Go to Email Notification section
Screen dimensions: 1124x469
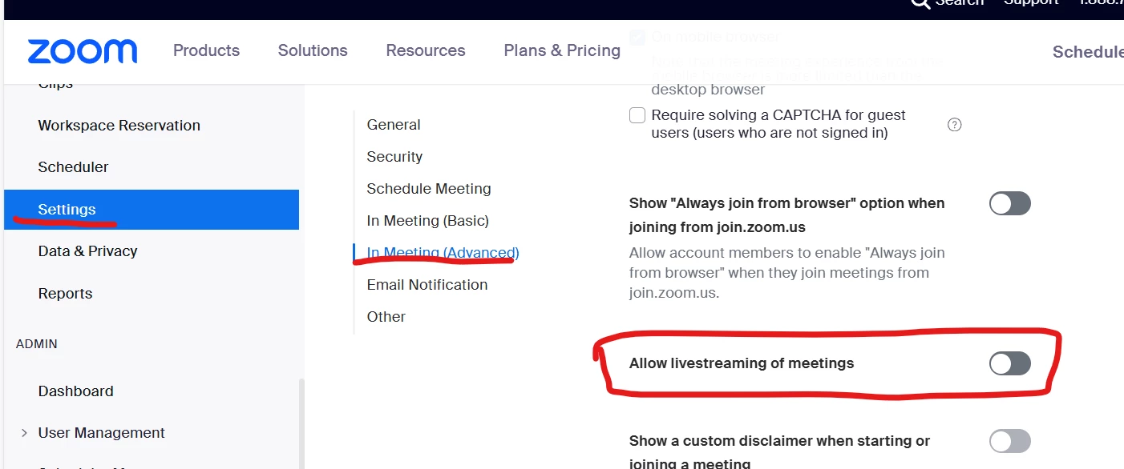pos(427,285)
